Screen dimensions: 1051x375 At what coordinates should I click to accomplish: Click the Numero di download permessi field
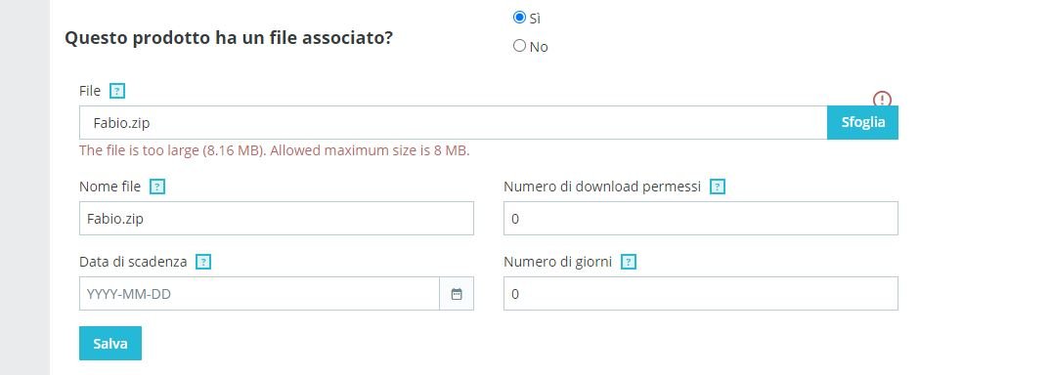(700, 219)
